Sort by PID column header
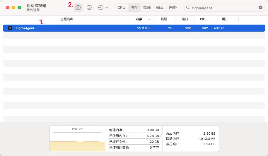The image size is (268, 156). [203, 19]
